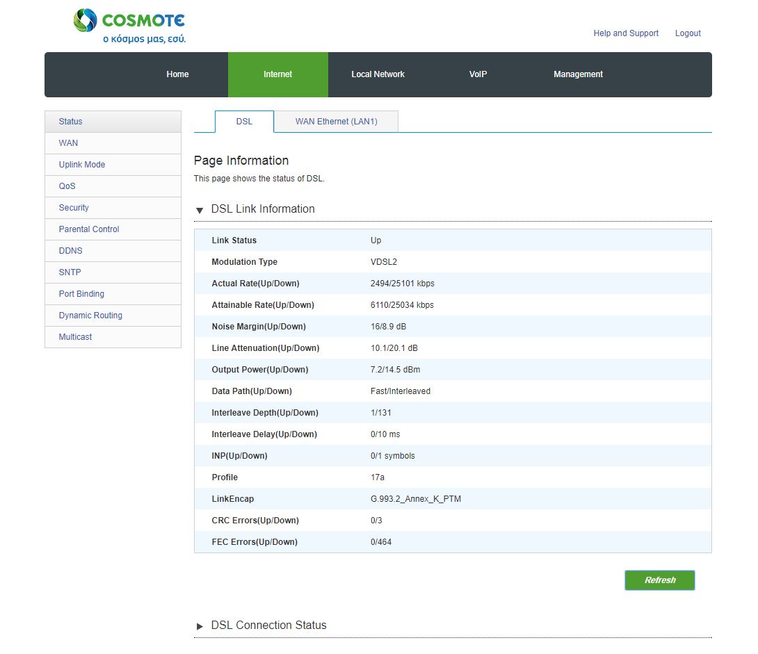
Task: Select the Internet menu item
Action: tap(277, 74)
